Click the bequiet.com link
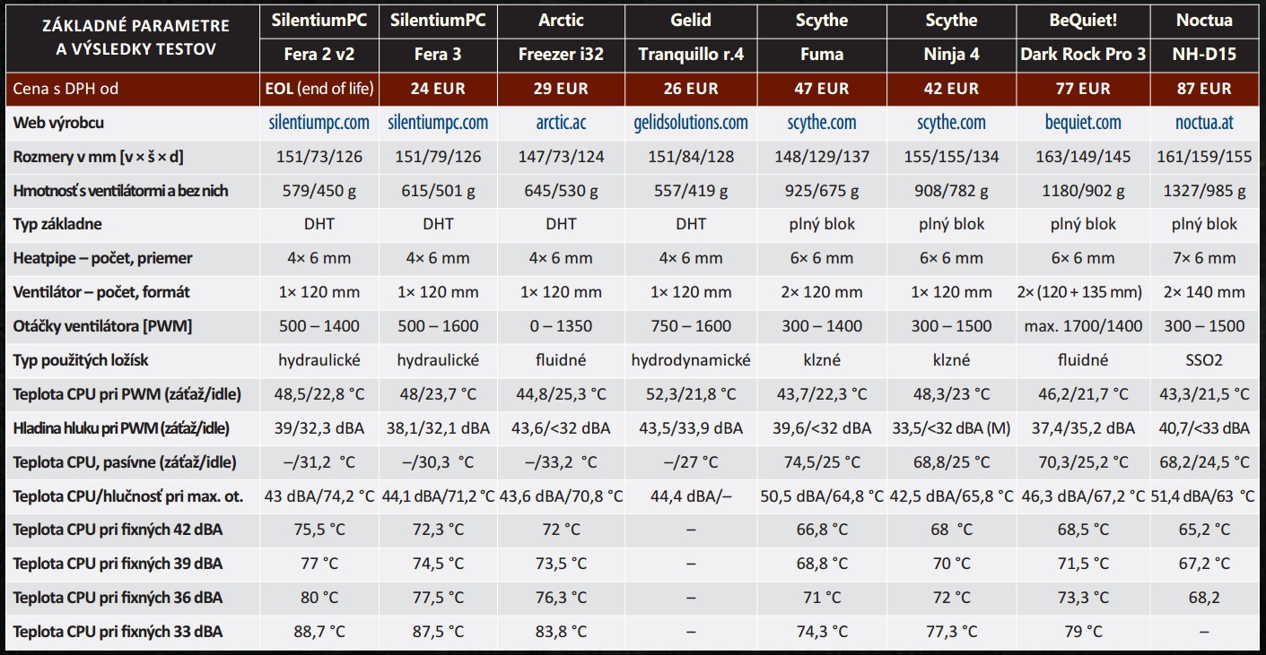The height and width of the screenshot is (655, 1266). [1083, 123]
